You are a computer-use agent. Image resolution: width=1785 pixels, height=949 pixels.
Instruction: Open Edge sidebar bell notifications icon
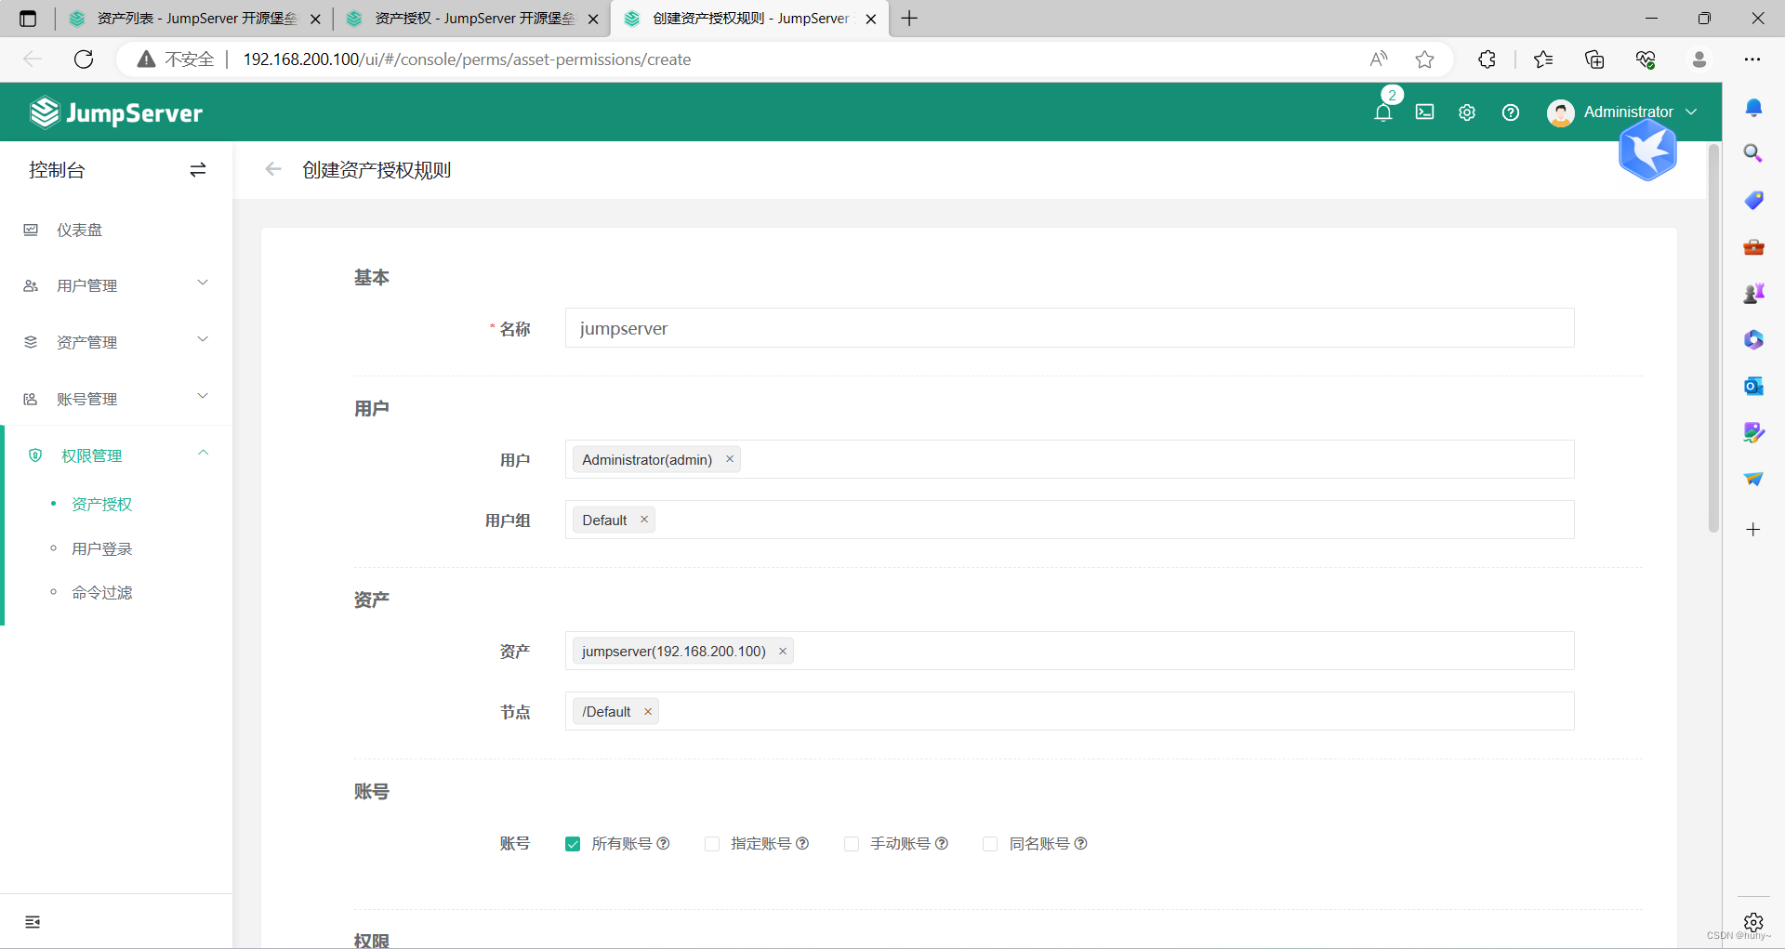(x=1753, y=108)
